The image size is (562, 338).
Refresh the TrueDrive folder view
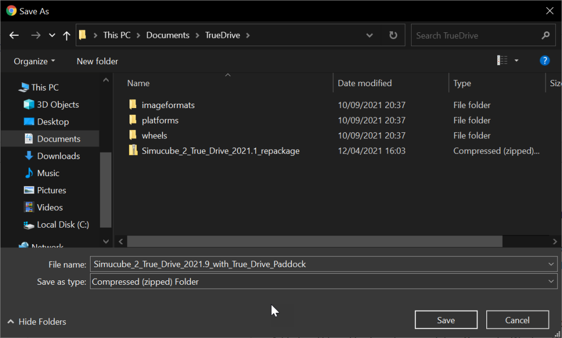coord(393,35)
